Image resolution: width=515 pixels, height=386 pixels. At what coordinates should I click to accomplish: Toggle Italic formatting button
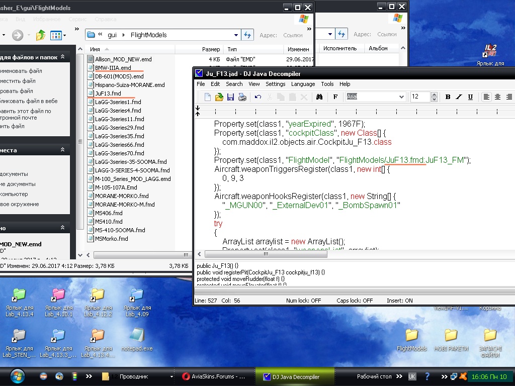point(459,97)
